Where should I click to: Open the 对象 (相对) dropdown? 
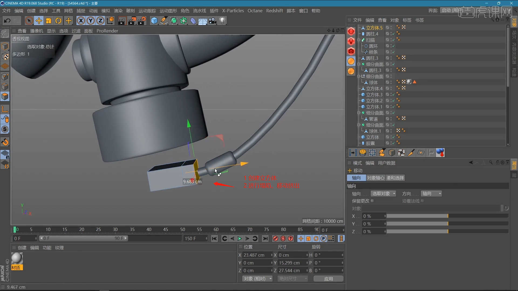click(x=257, y=279)
